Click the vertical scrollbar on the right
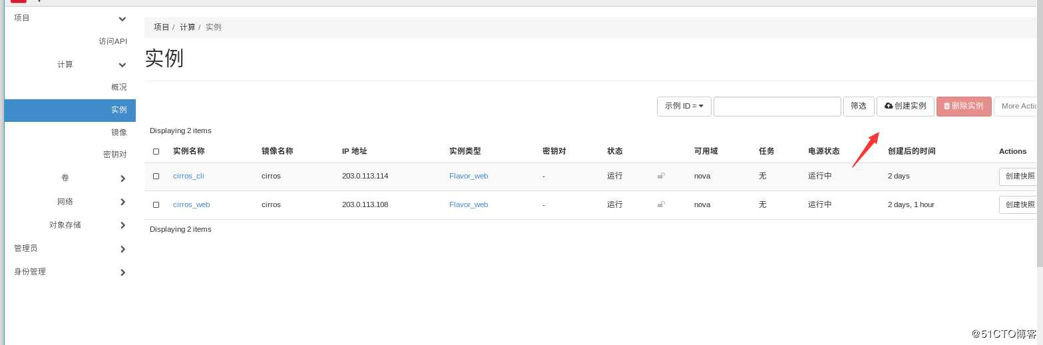 (x=1040, y=133)
